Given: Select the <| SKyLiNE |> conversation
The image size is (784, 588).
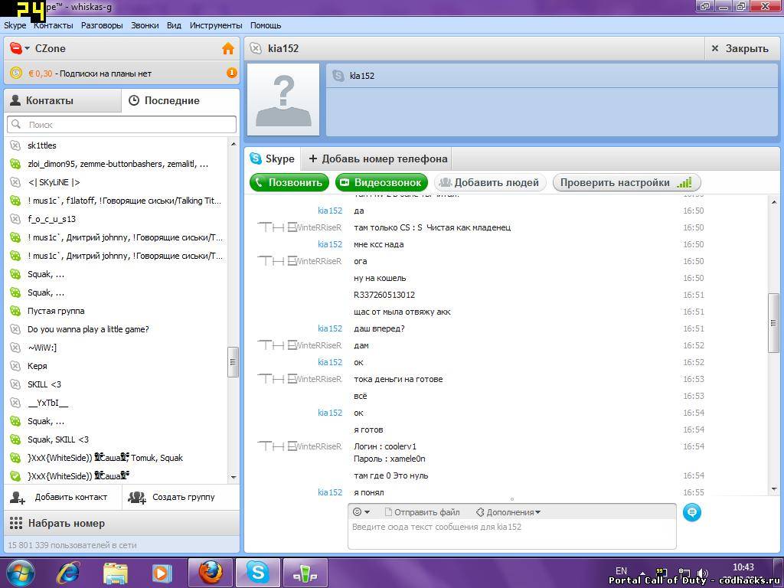Looking at the screenshot, I should (x=116, y=182).
